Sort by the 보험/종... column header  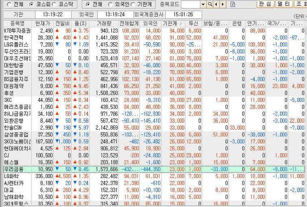pyautogui.click(x=215, y=24)
